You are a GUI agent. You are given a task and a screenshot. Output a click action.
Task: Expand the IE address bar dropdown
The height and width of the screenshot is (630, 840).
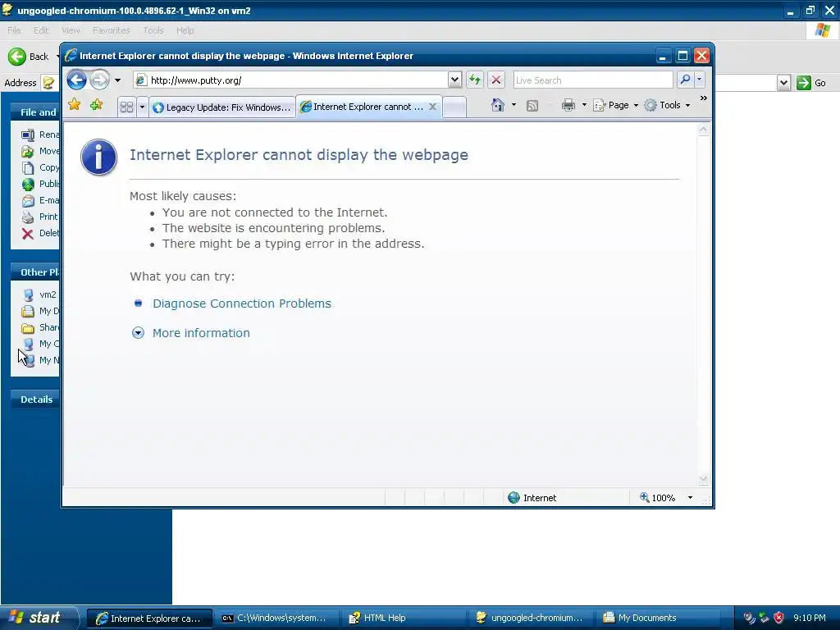coord(454,80)
